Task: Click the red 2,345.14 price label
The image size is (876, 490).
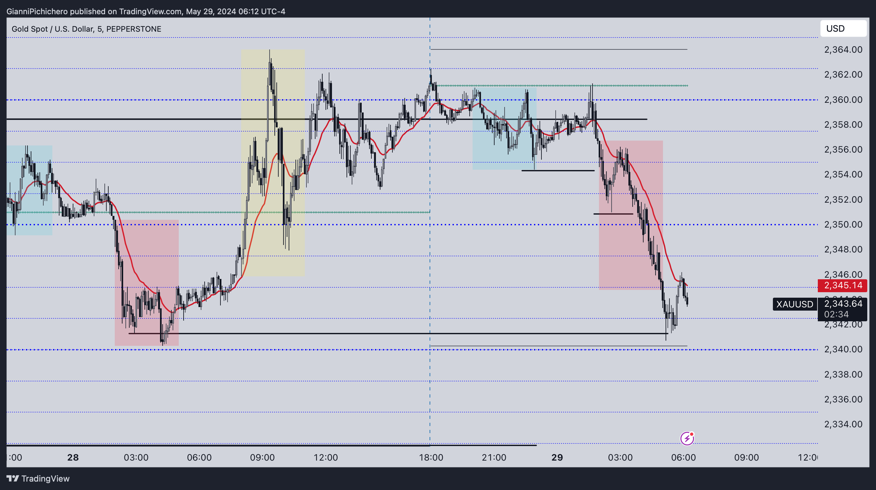Action: pos(843,285)
